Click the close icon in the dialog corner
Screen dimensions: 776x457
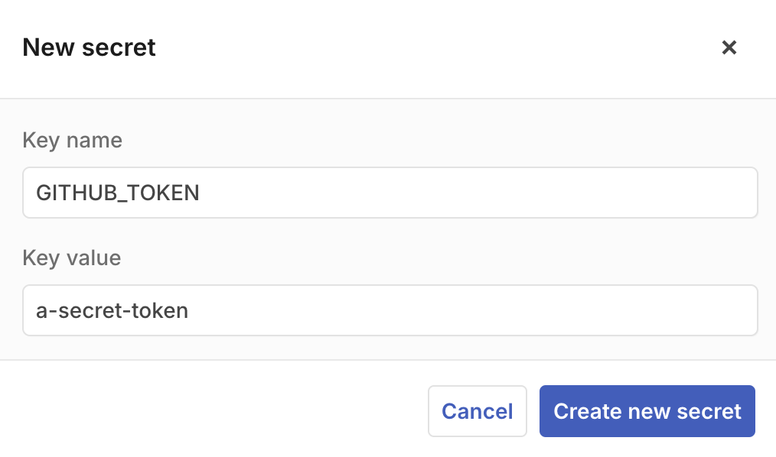(x=729, y=47)
